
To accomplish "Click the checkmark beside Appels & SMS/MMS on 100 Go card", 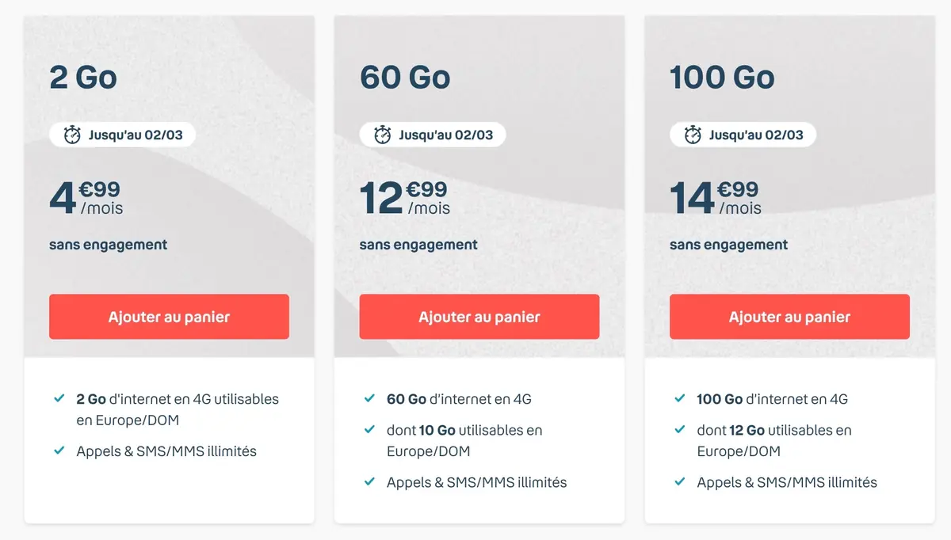I will tap(680, 482).
